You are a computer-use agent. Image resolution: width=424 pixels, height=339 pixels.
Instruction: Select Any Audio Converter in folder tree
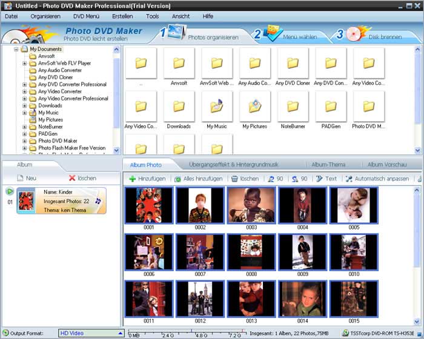click(x=60, y=70)
